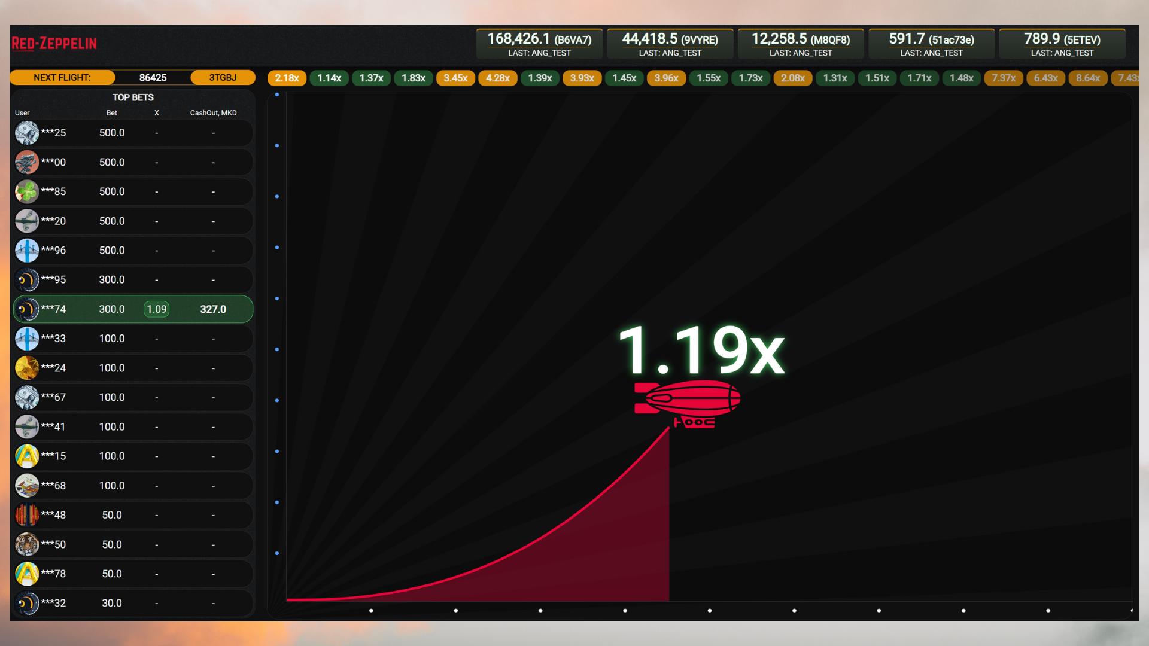Viewport: 1149px width, 646px height.
Task: Click the clover avatar of user ***85
Action: pos(27,191)
